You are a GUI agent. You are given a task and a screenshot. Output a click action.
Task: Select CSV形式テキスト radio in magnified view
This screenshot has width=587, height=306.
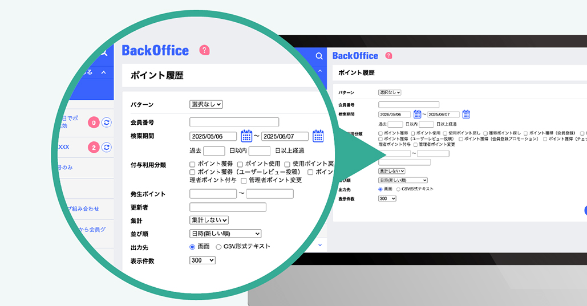[218, 247]
